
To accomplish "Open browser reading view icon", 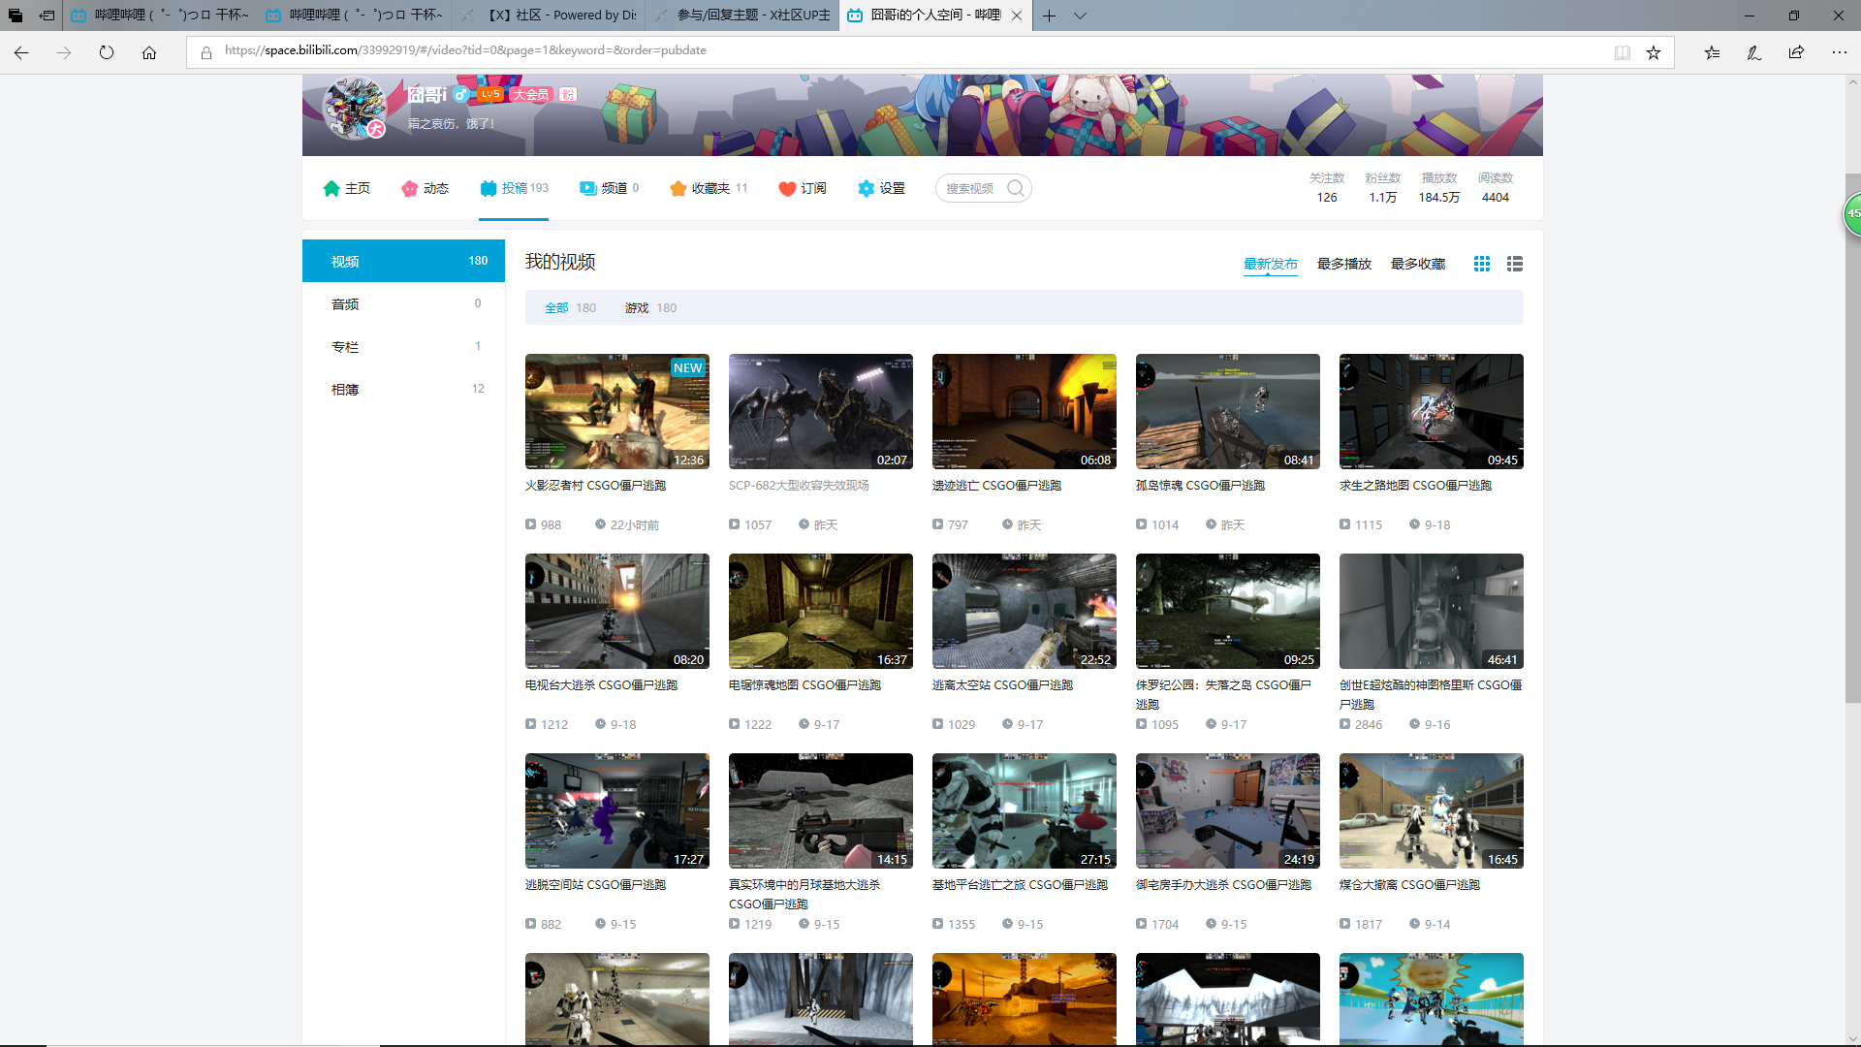I will pyautogui.click(x=1622, y=52).
